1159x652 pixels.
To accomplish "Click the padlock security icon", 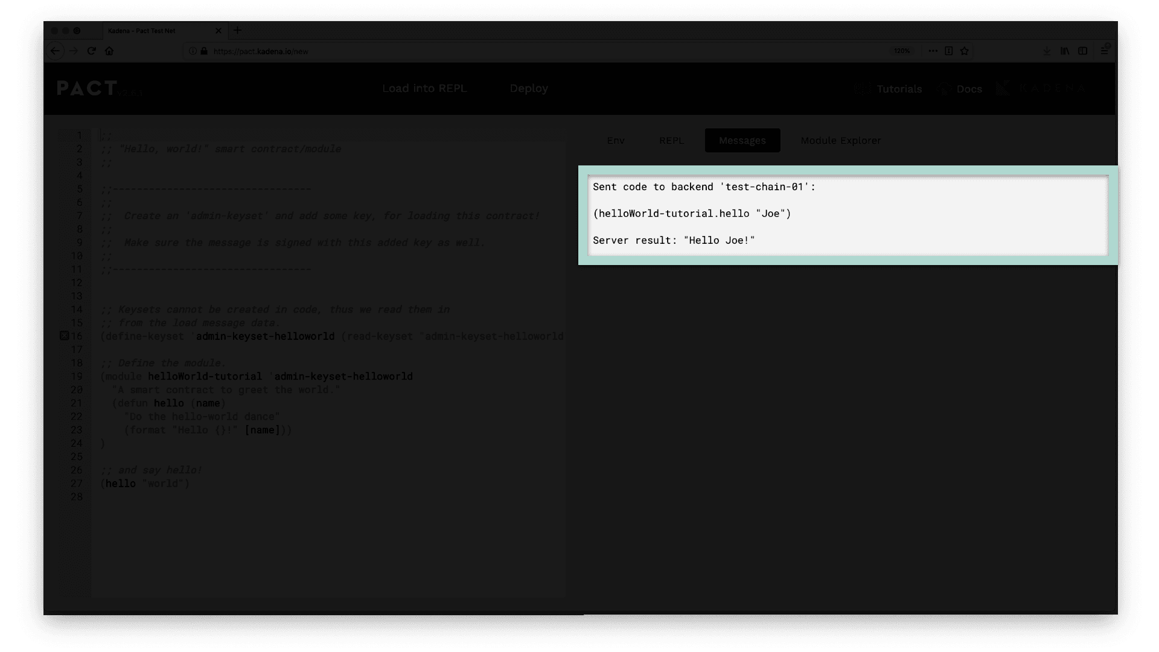I will 204,51.
